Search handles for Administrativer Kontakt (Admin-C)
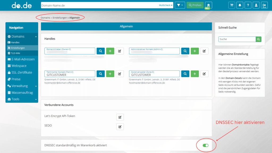The height and width of the screenshot is (153, 272). pyautogui.click(x=185, y=51)
